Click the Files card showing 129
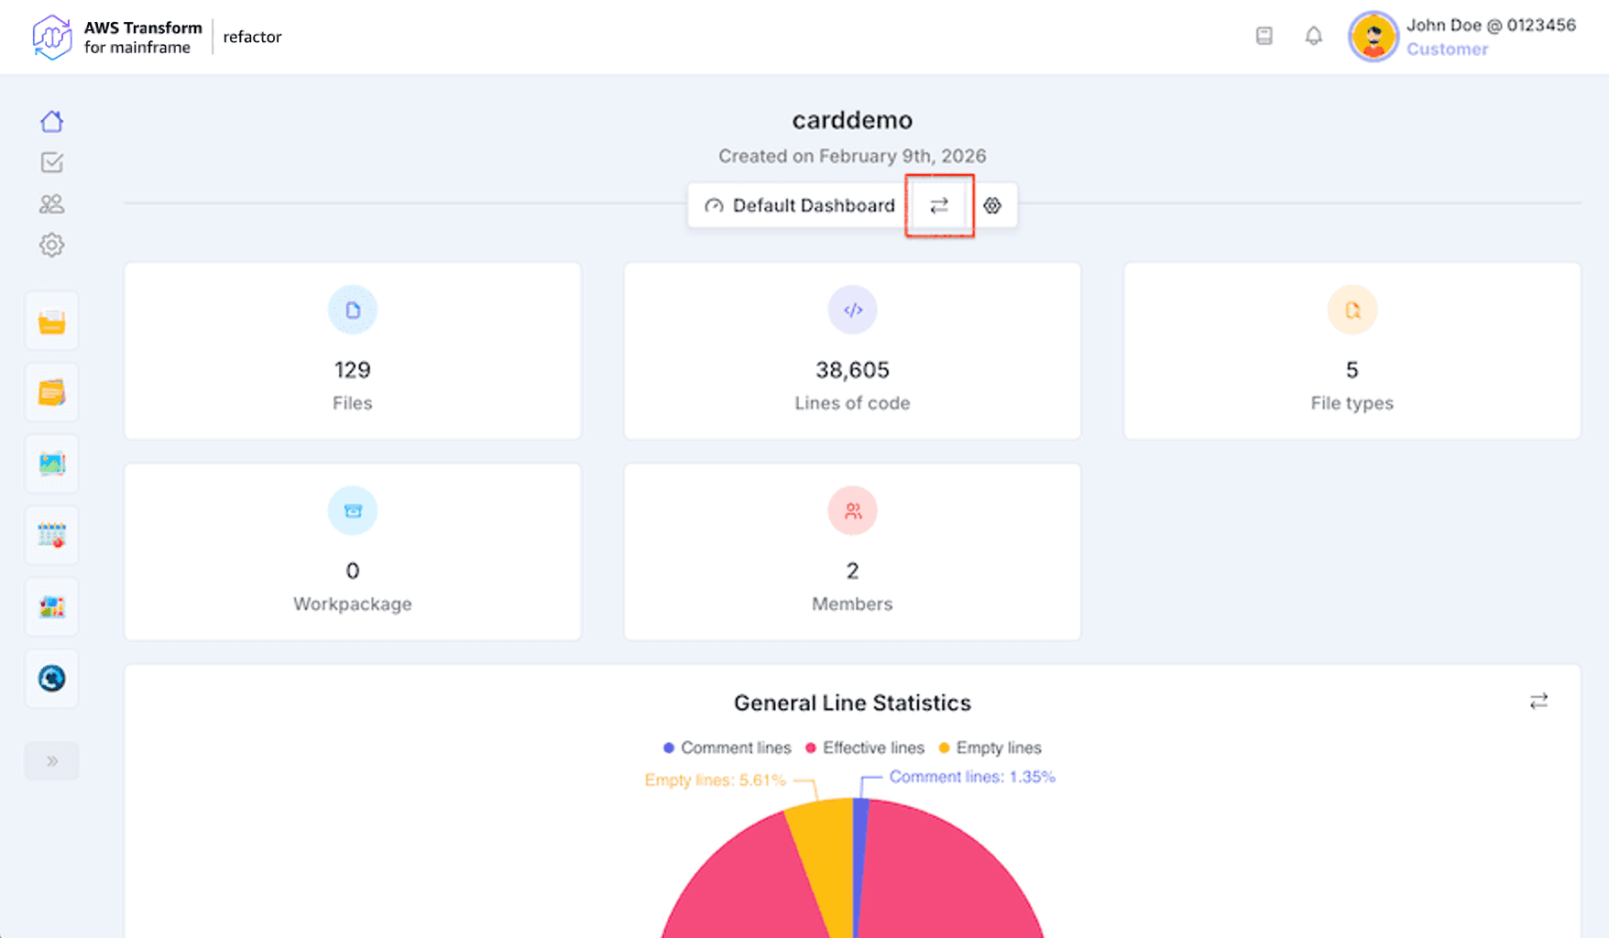 coord(353,351)
